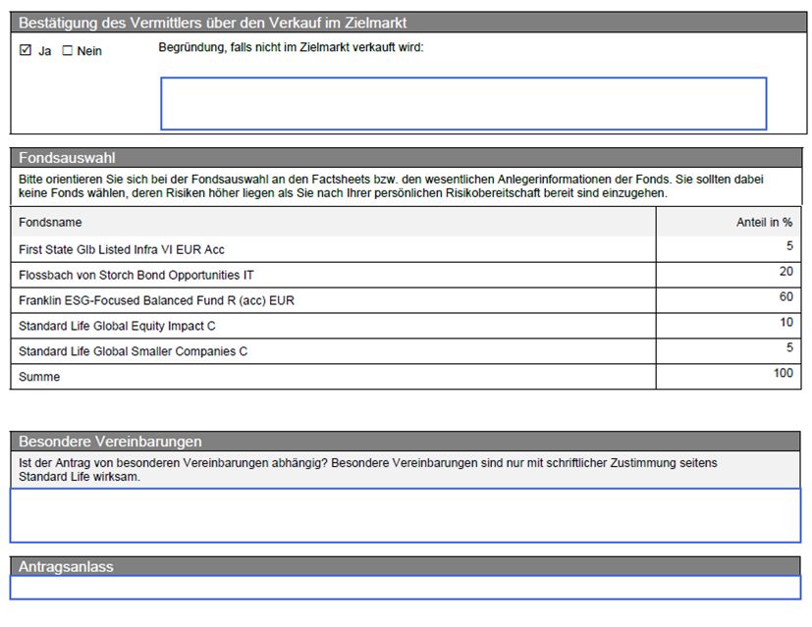This screenshot has width=812, height=627.
Task: Click the Fondsname column header
Action: pos(50,222)
